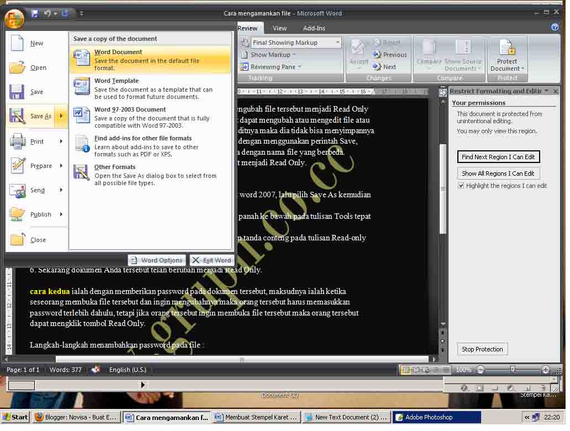Click the Undo icon in Quick Access toolbar
The width and height of the screenshot is (570, 431).
coord(47,13)
